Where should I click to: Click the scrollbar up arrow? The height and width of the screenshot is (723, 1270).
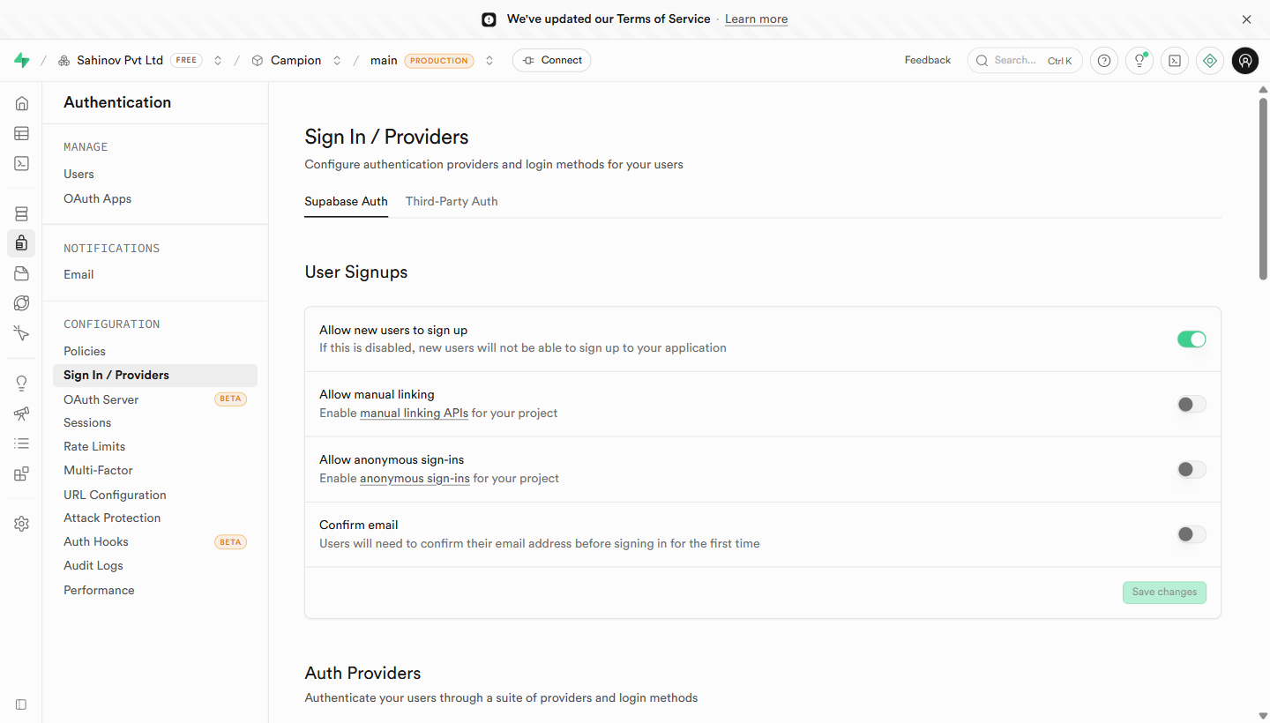coord(1263,90)
